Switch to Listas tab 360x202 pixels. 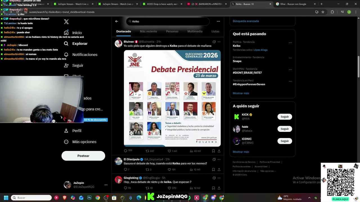click(x=215, y=31)
